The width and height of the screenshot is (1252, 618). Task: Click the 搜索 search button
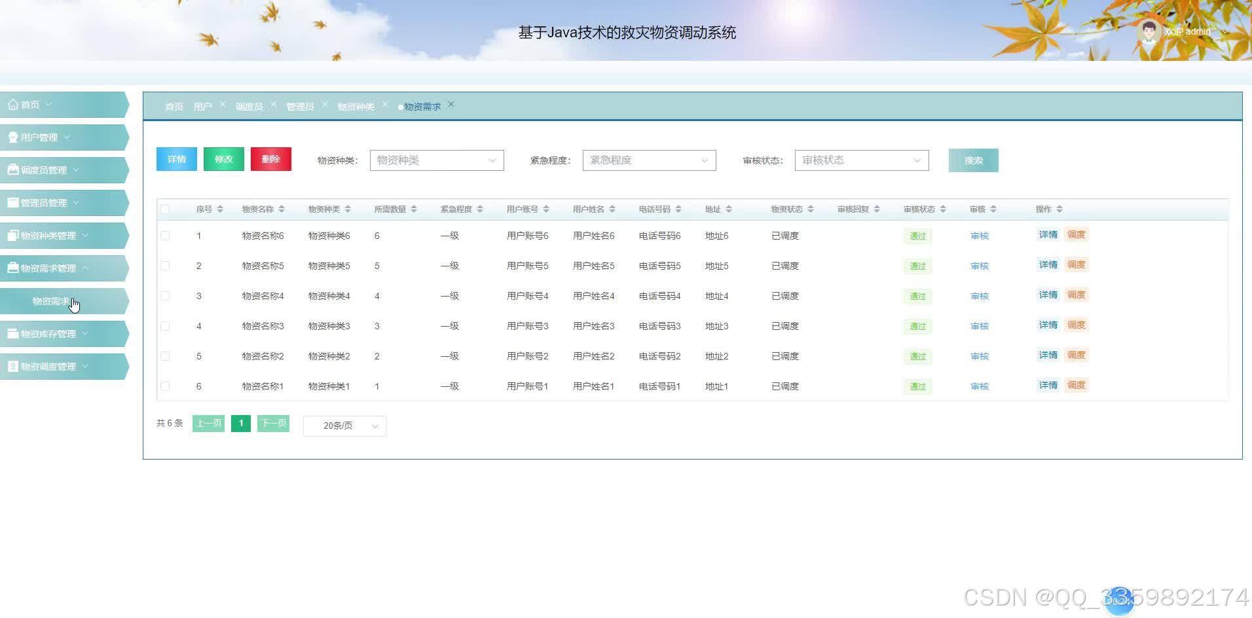(973, 160)
